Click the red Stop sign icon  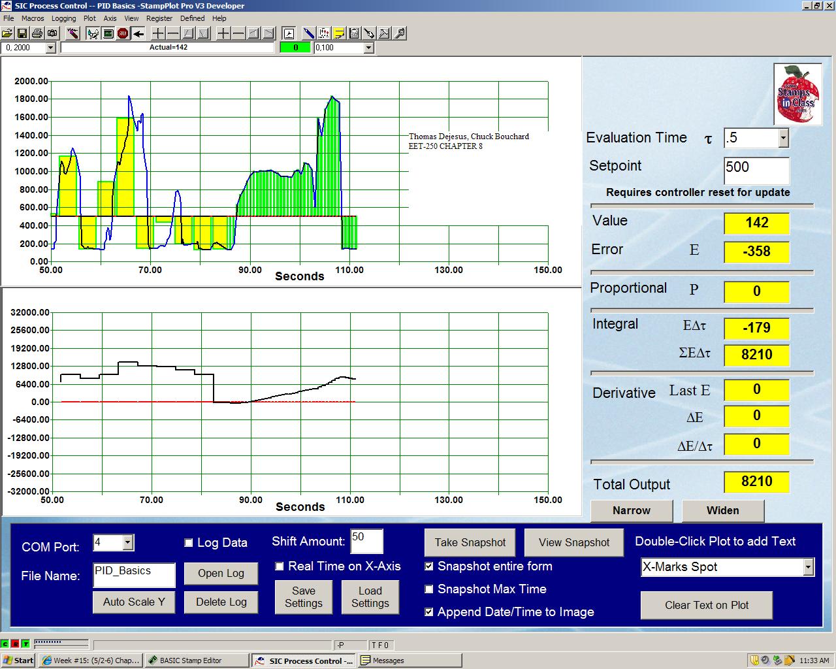coord(123,33)
